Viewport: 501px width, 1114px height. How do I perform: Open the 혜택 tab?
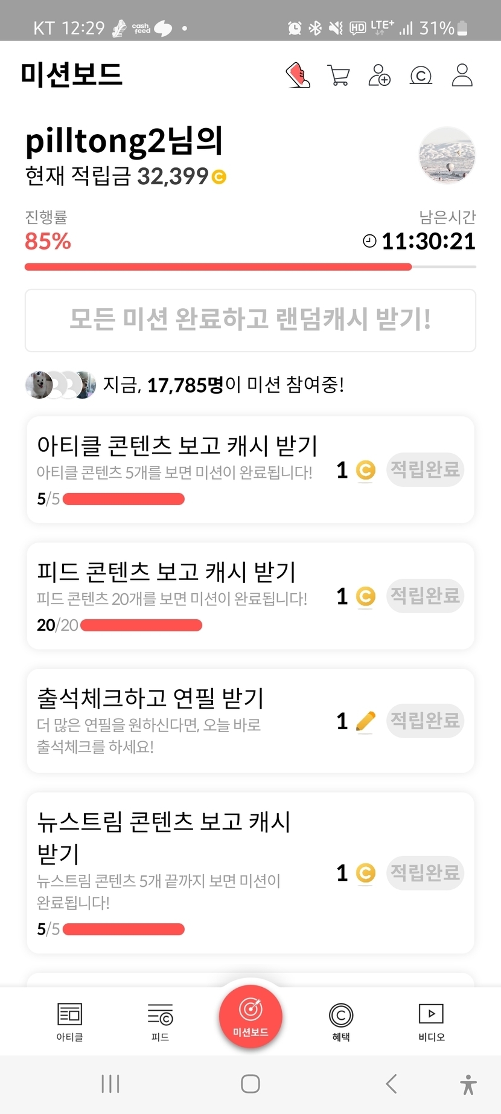(341, 1022)
